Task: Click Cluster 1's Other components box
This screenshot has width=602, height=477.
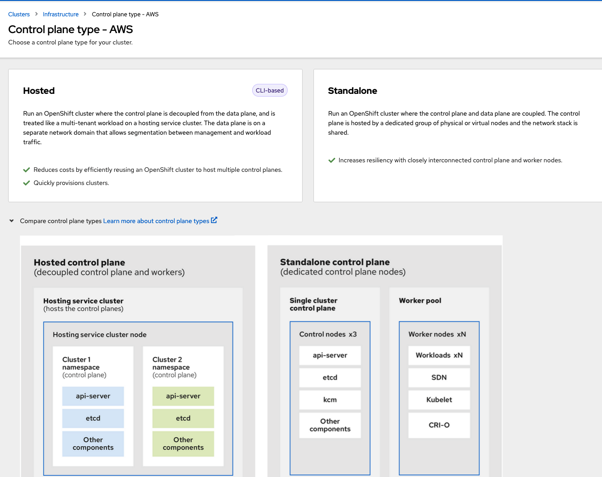Action: pyautogui.click(x=93, y=444)
